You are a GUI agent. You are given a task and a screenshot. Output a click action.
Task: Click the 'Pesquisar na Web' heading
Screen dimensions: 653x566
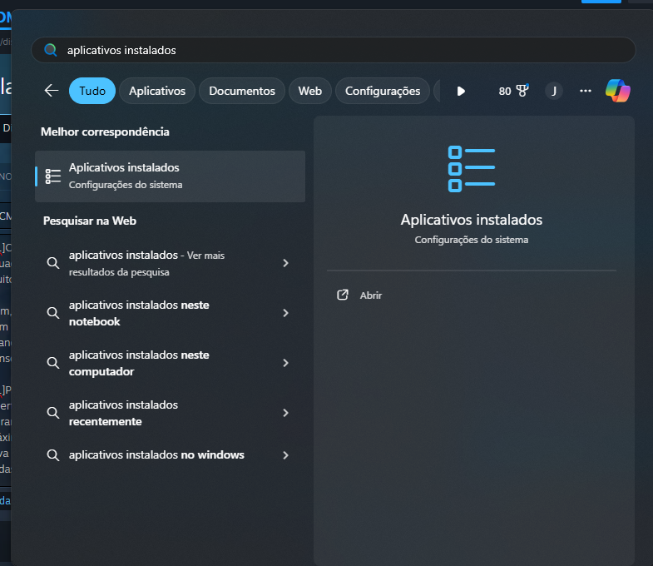(90, 221)
